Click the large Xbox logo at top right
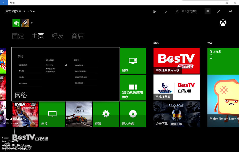The image size is (239, 152). pyautogui.click(x=223, y=23)
